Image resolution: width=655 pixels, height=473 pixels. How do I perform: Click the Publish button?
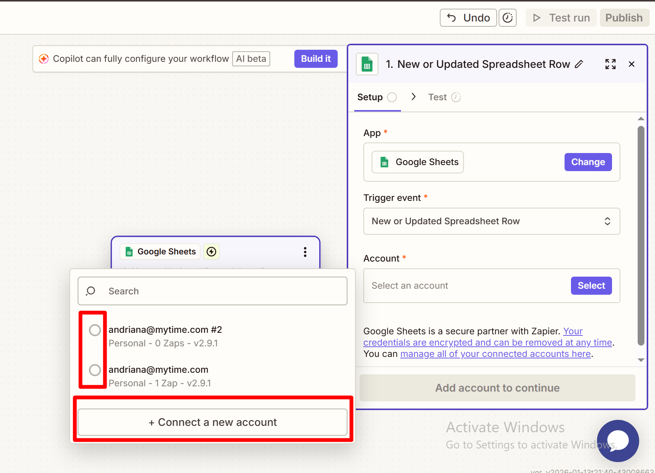point(624,18)
